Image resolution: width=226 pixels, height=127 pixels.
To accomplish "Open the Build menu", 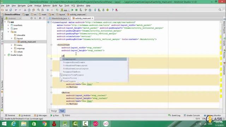I will coord(55,6).
